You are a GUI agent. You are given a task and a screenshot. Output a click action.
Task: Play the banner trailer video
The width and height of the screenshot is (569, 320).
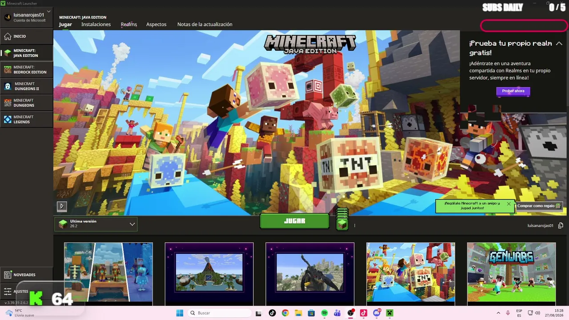coord(62,206)
